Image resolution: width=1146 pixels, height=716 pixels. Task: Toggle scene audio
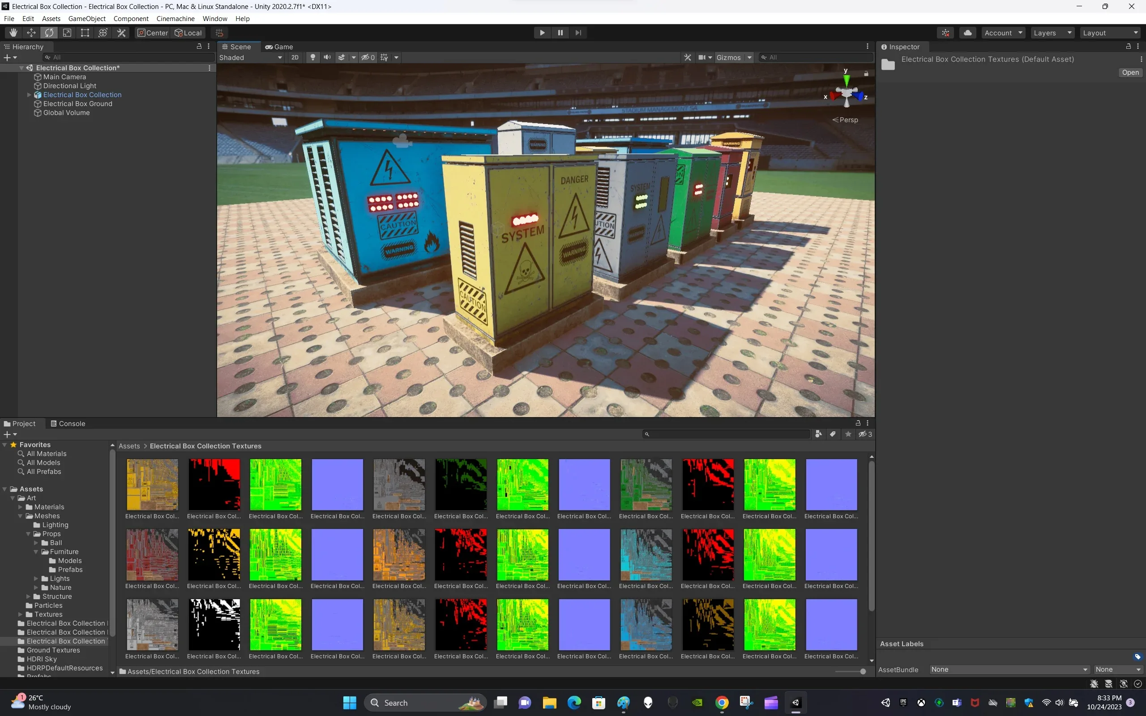coord(327,57)
